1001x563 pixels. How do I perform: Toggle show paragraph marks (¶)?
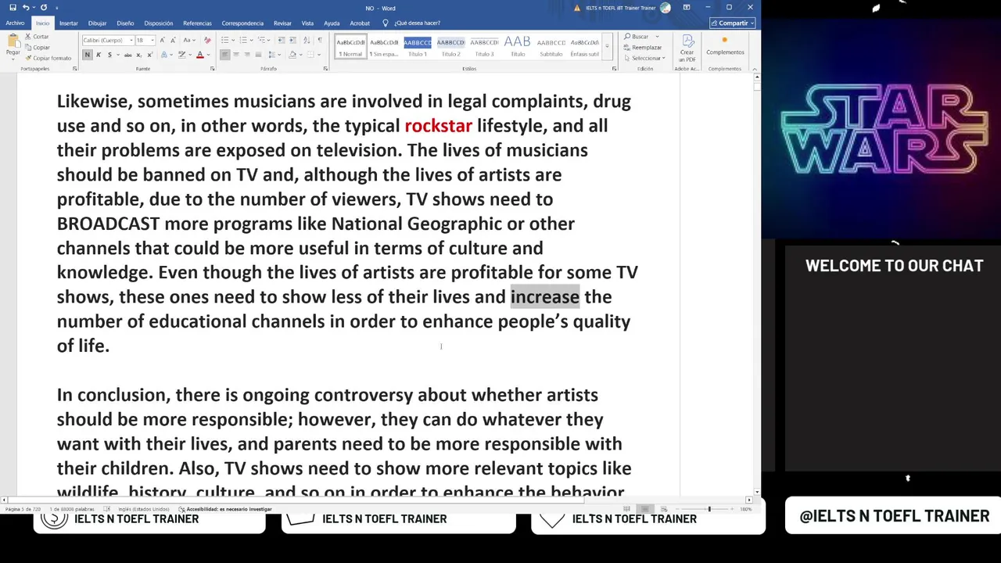point(319,40)
